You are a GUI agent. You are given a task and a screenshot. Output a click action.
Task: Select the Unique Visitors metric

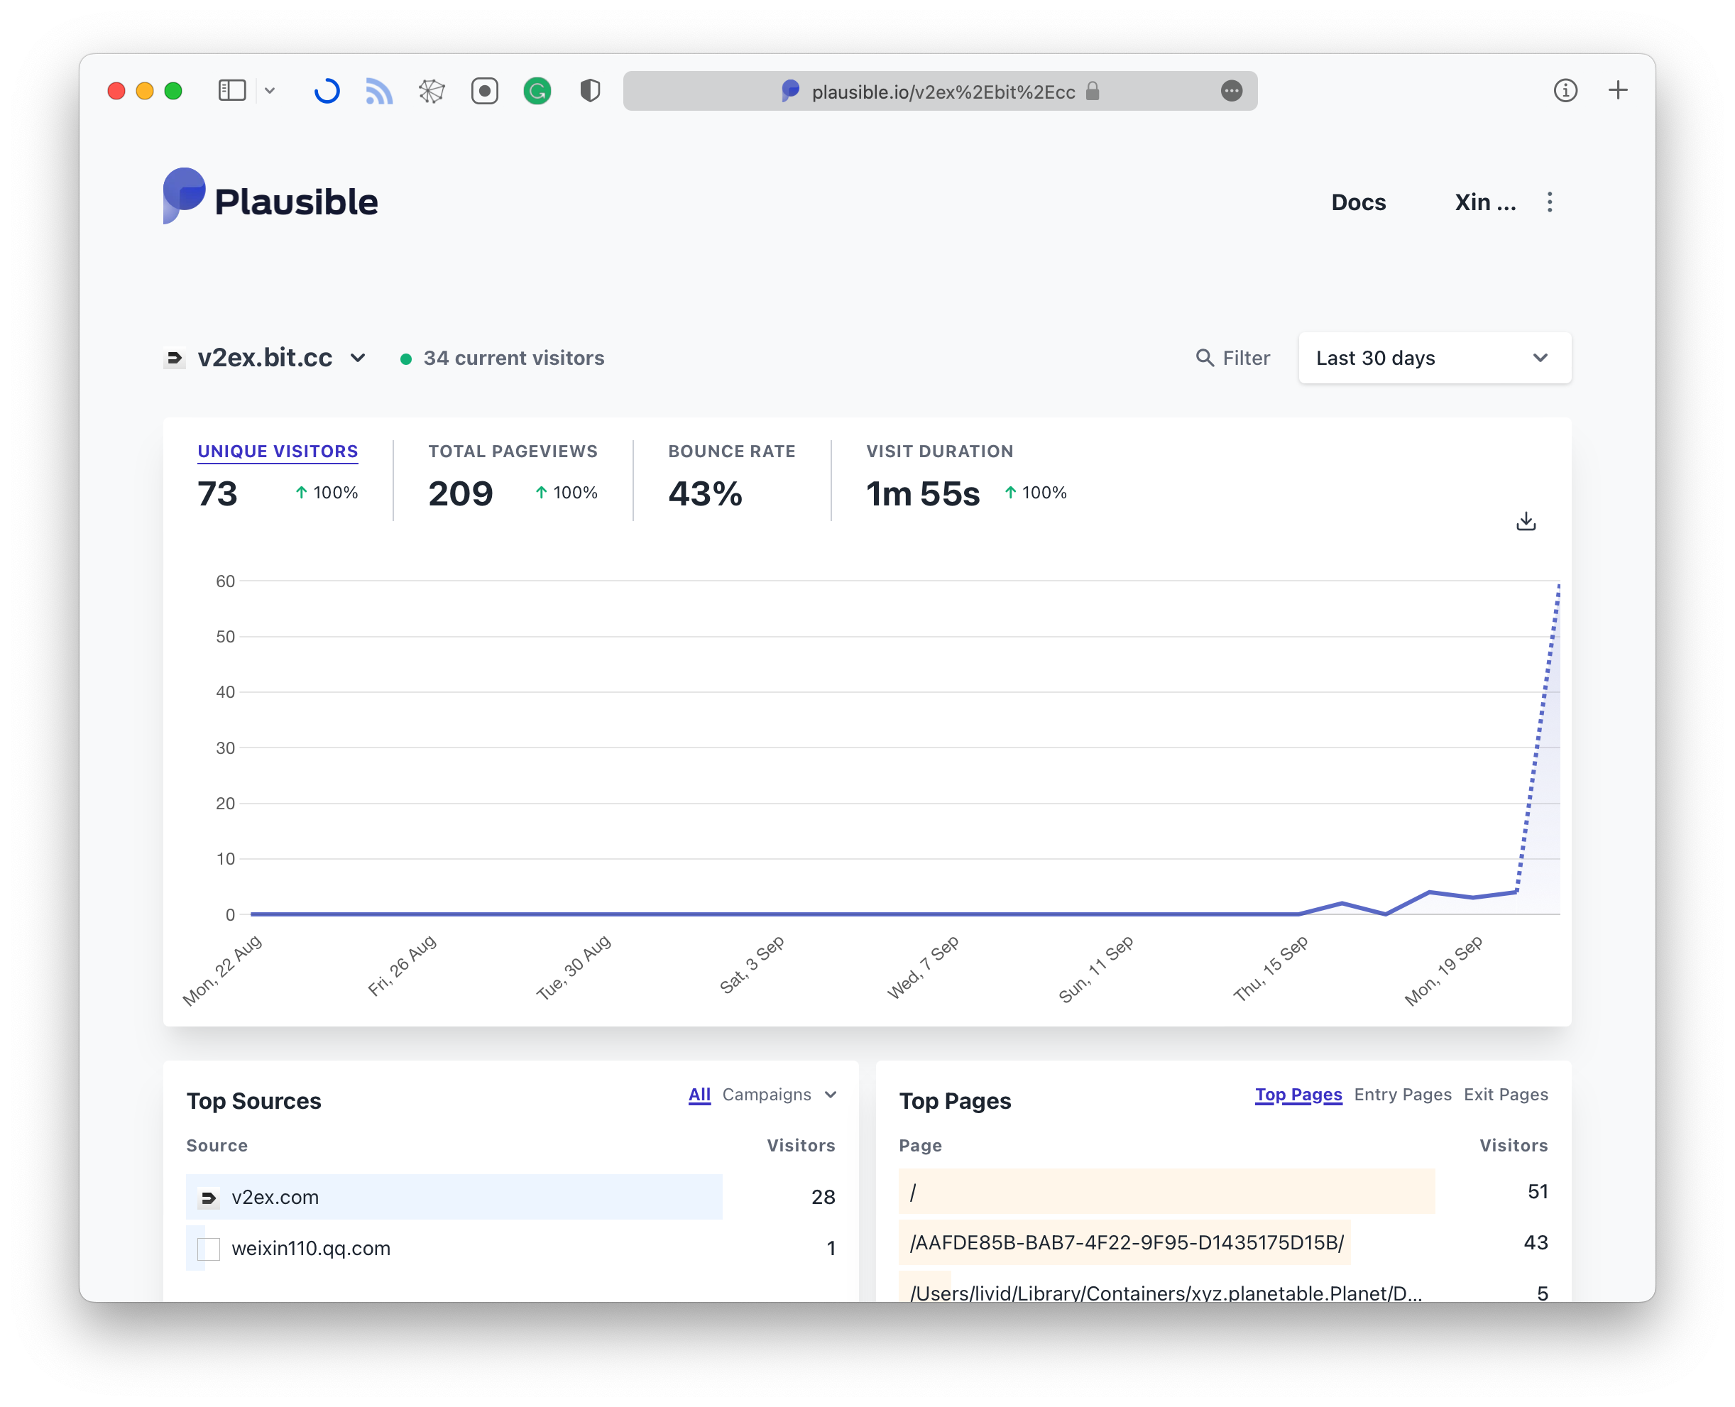point(278,451)
